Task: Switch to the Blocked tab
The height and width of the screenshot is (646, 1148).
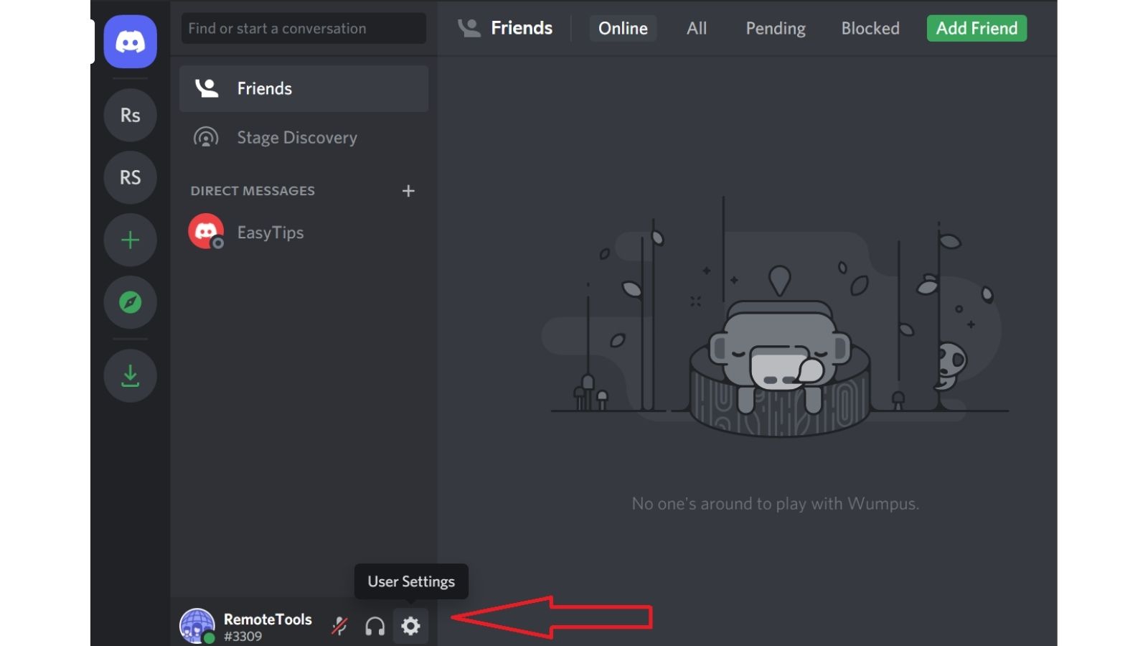Action: (870, 28)
